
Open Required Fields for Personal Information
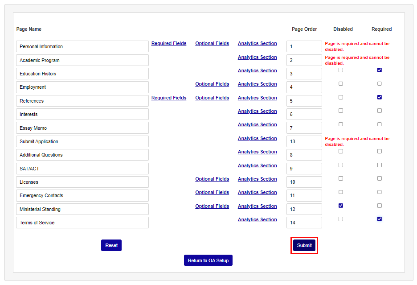[x=168, y=43]
